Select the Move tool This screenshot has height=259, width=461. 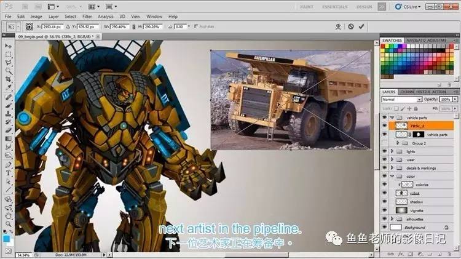coord(8,46)
